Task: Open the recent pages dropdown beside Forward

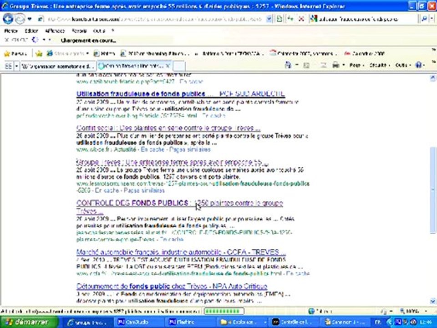Action: click(x=30, y=19)
